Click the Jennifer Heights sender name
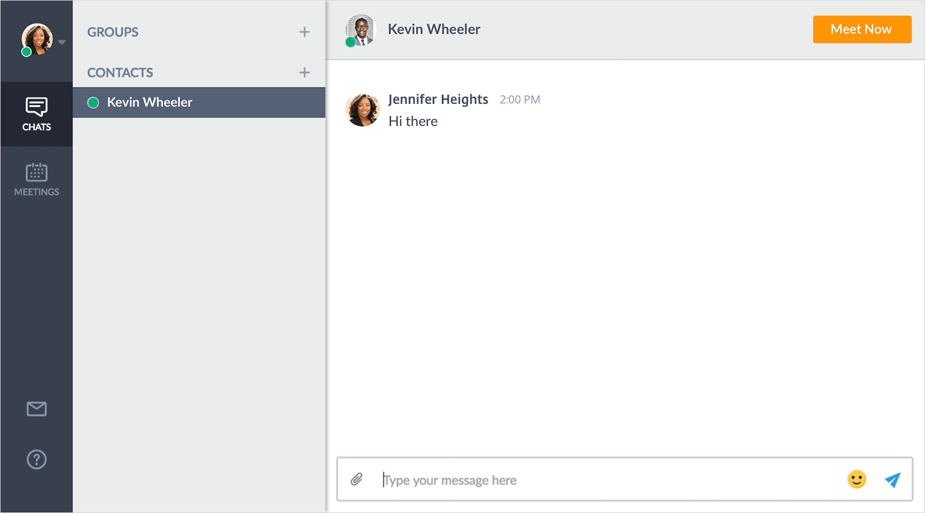 click(x=438, y=100)
